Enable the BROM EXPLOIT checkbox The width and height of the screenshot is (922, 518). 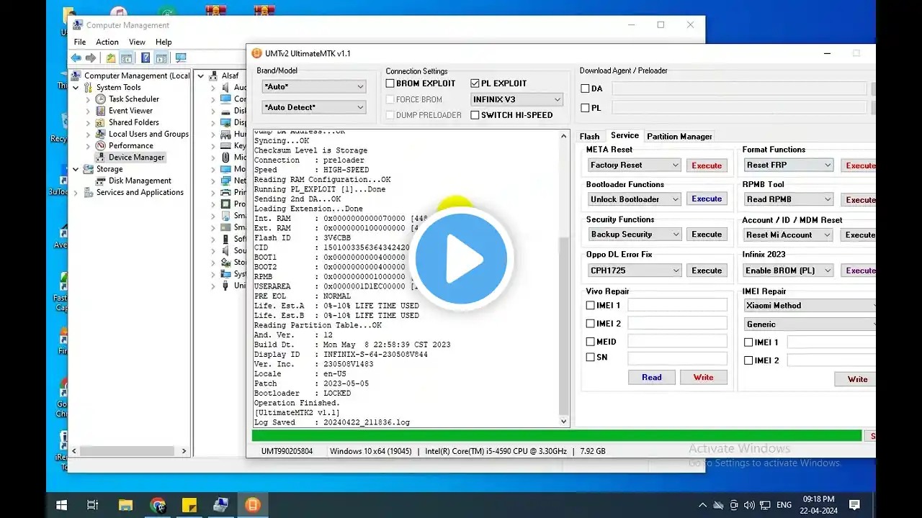pos(390,83)
